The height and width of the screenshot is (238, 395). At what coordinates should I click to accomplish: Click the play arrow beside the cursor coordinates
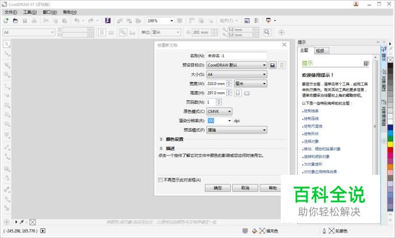point(43,231)
